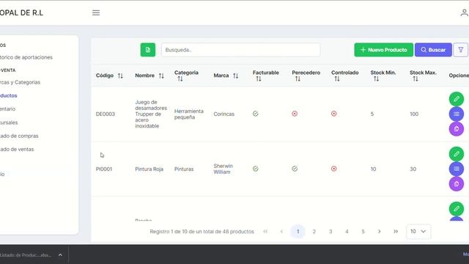Click purple document icon for DE0003

coord(457,129)
